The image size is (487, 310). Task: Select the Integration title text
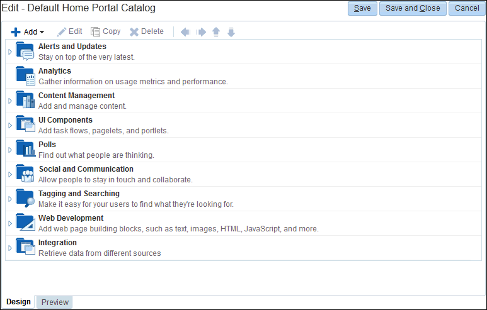coord(57,243)
